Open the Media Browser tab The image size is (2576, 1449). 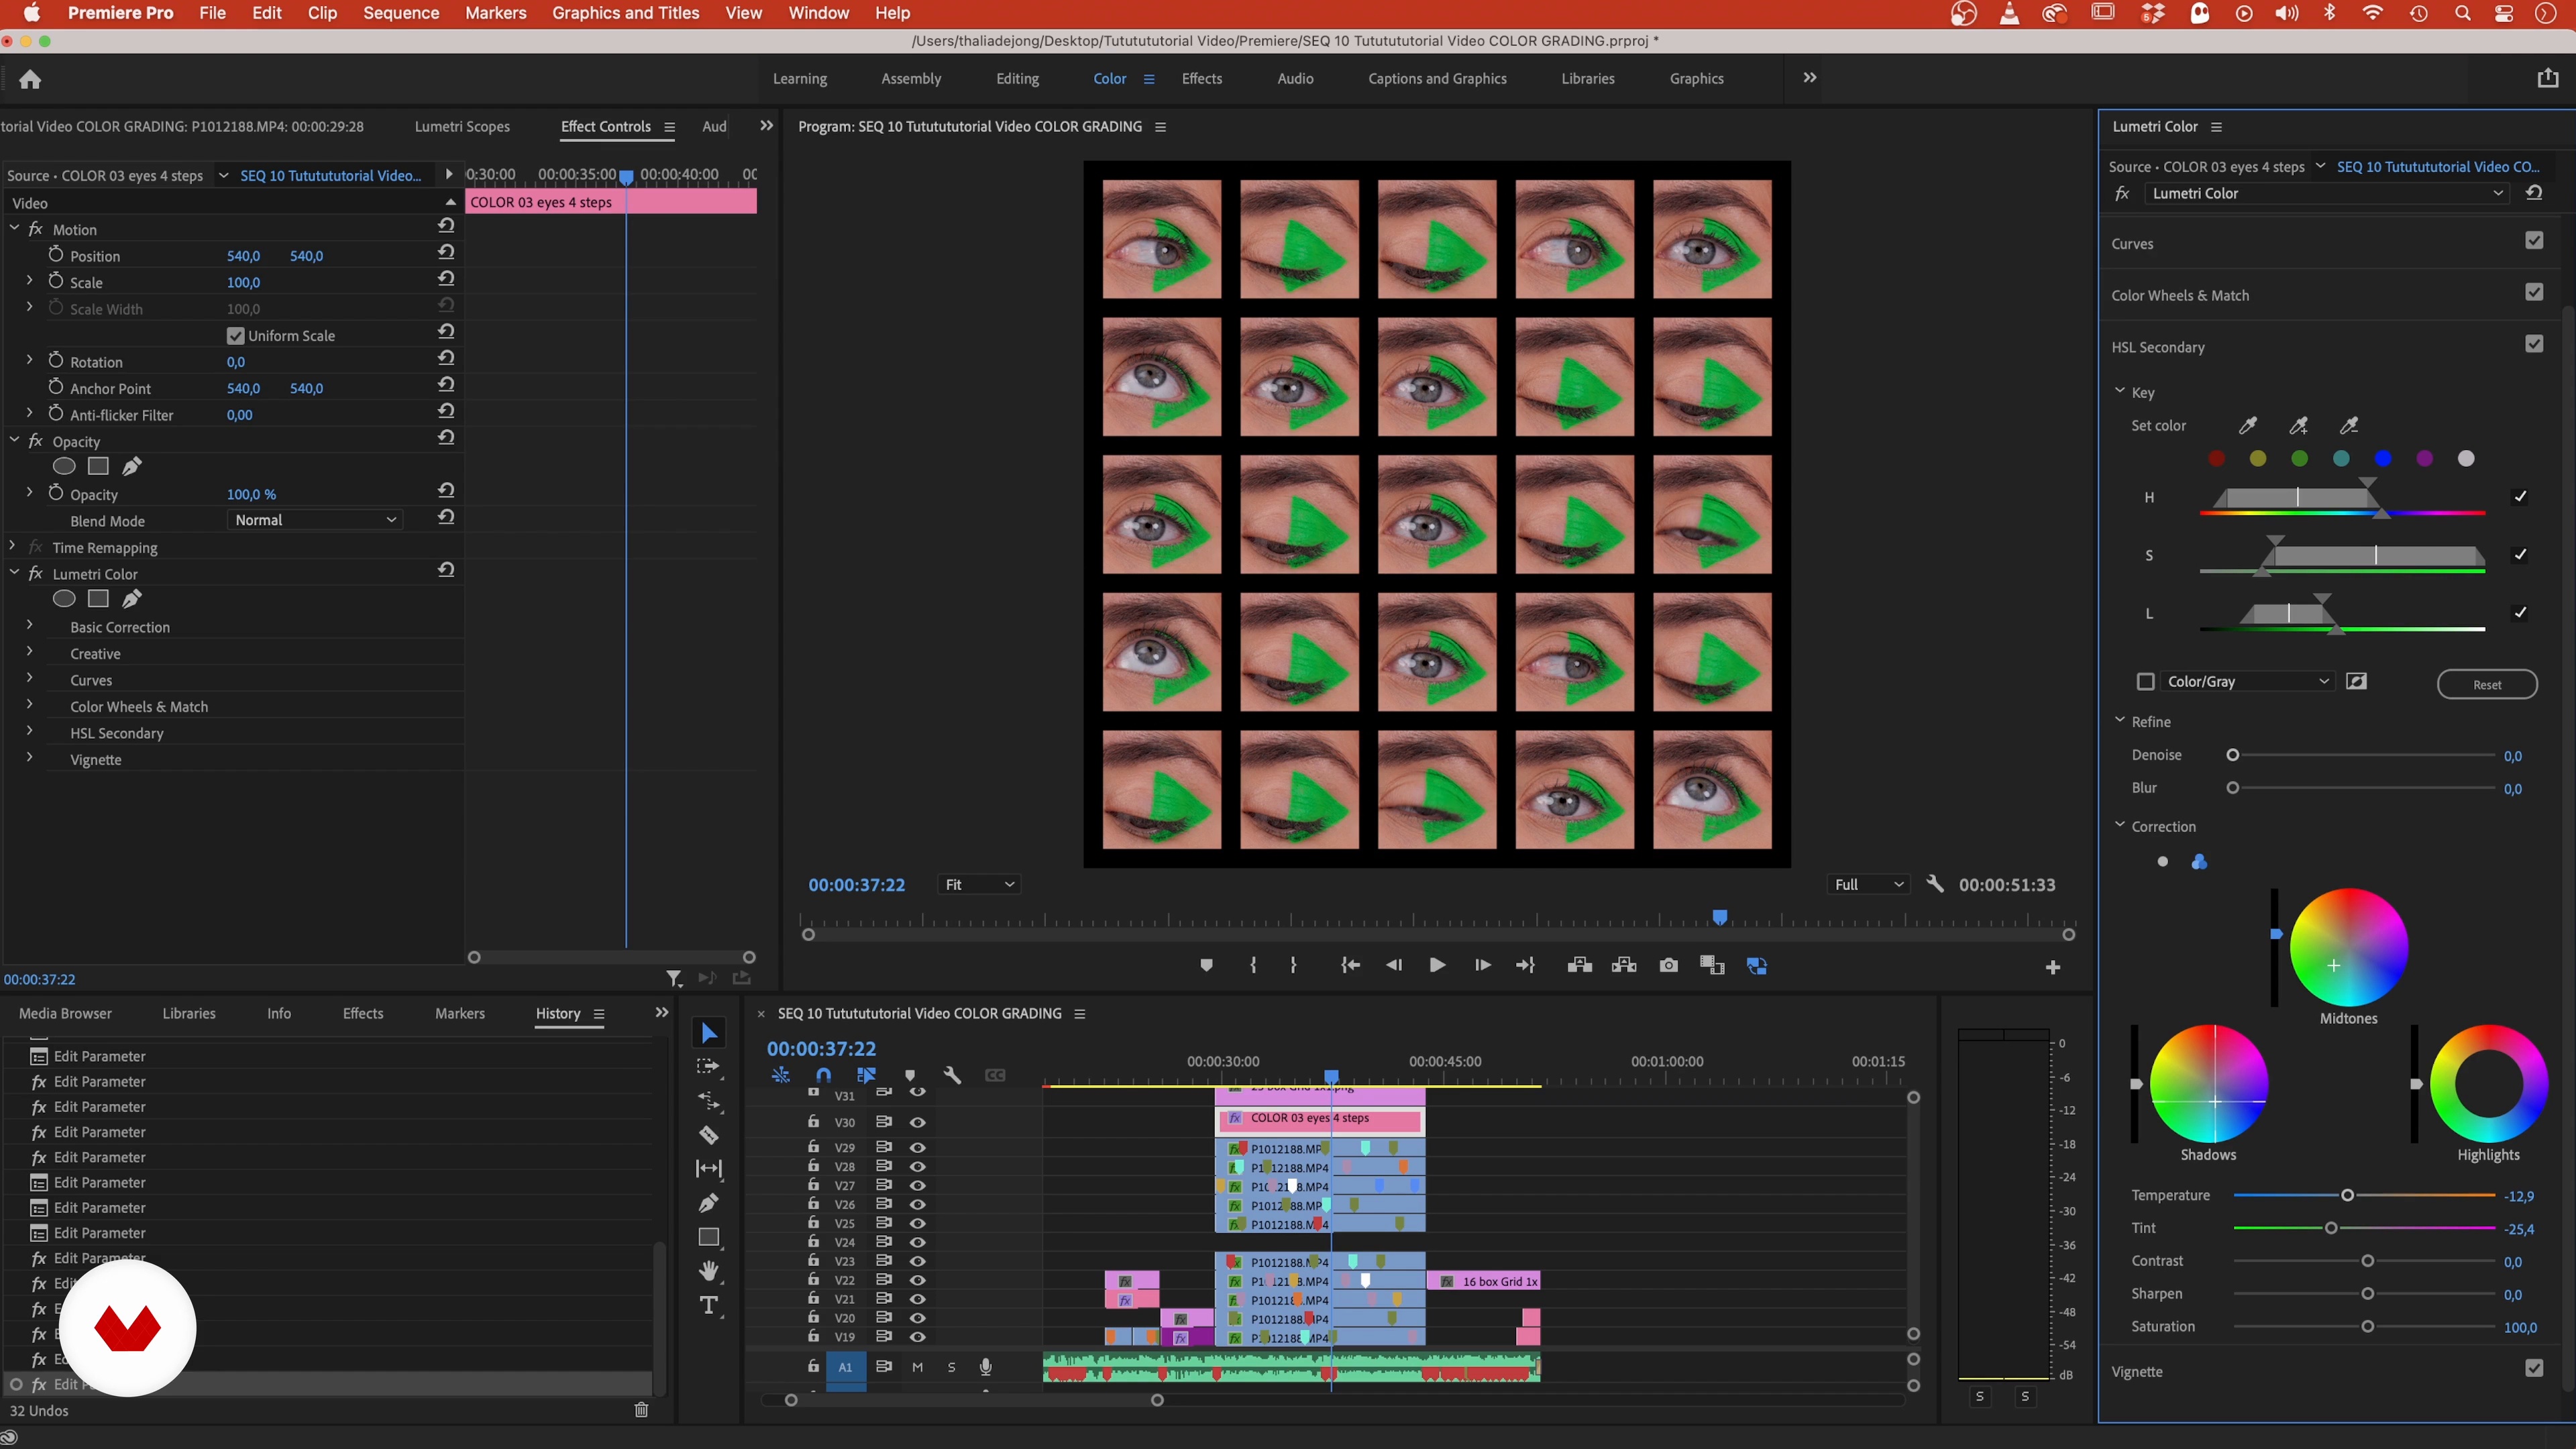(65, 1013)
